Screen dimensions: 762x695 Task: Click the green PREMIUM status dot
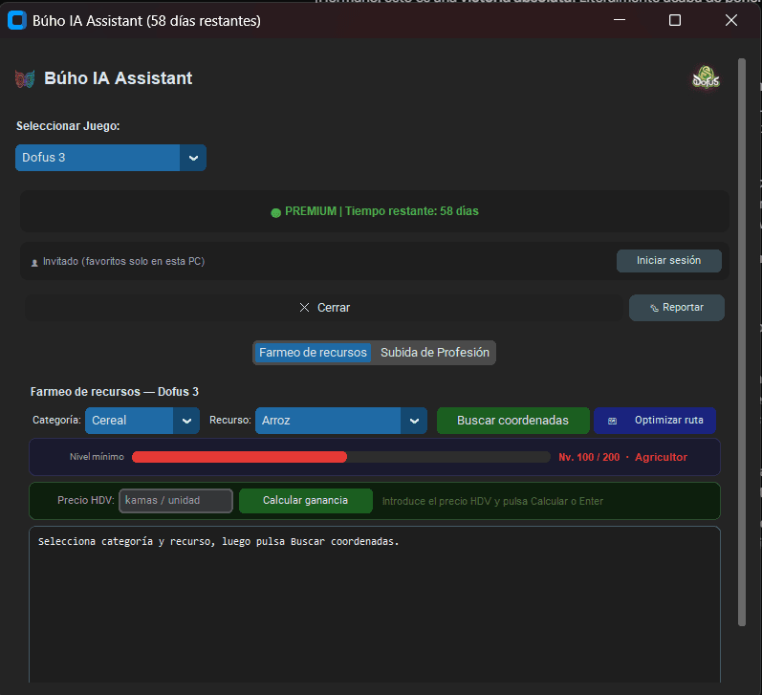click(x=275, y=212)
